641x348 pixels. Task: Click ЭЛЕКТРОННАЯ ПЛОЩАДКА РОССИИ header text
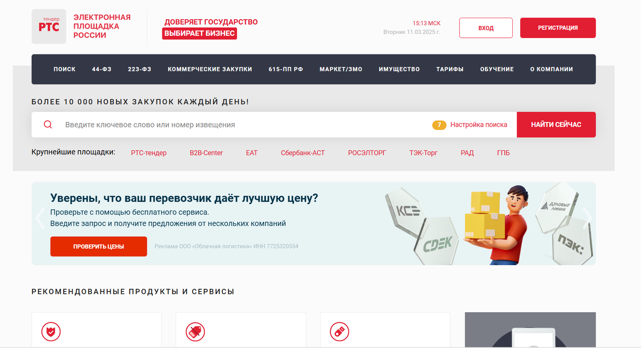[102, 26]
